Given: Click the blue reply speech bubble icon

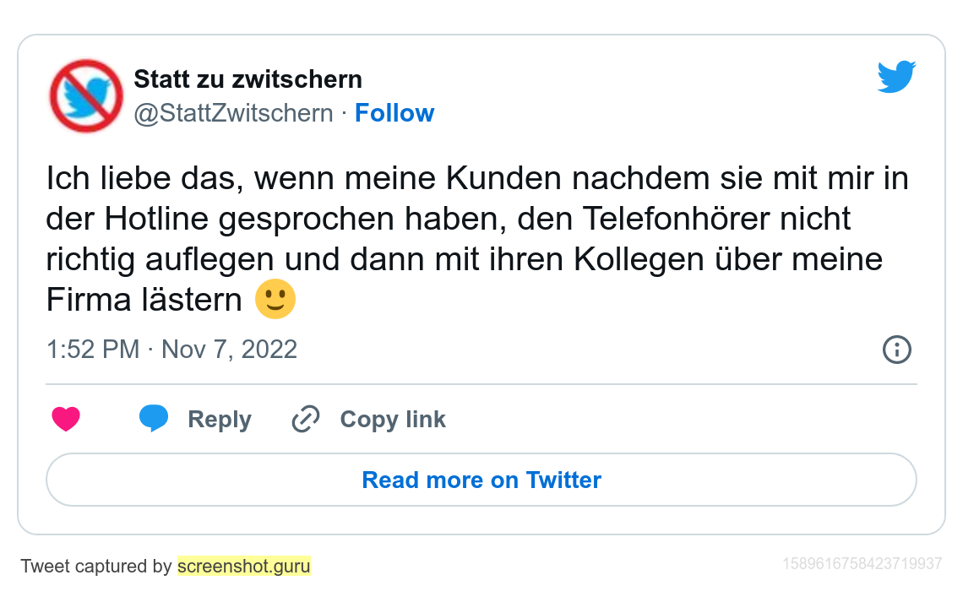Looking at the screenshot, I should 154,418.
